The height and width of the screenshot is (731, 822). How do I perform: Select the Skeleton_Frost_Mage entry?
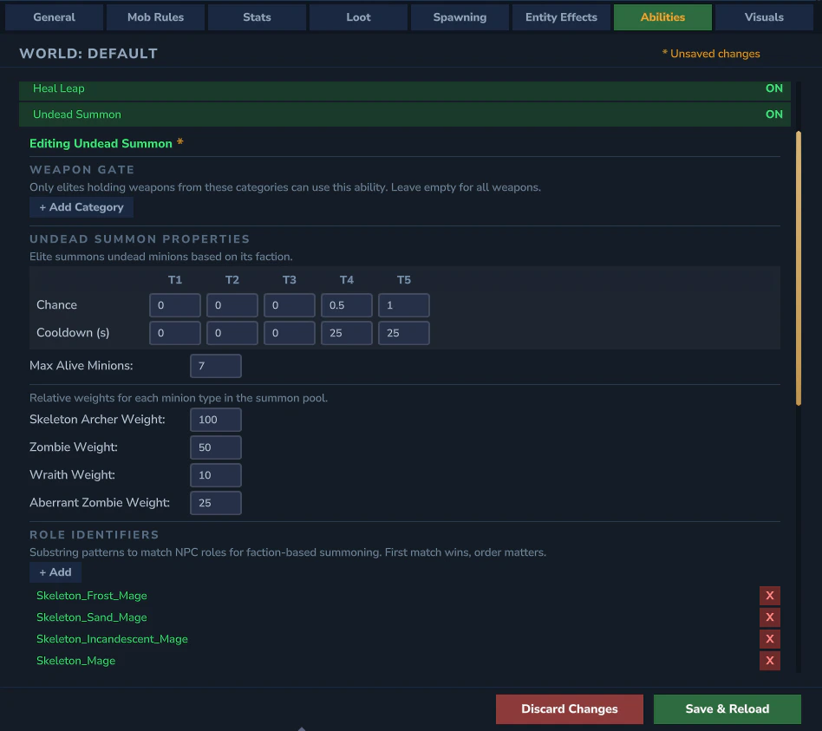[x=92, y=596]
